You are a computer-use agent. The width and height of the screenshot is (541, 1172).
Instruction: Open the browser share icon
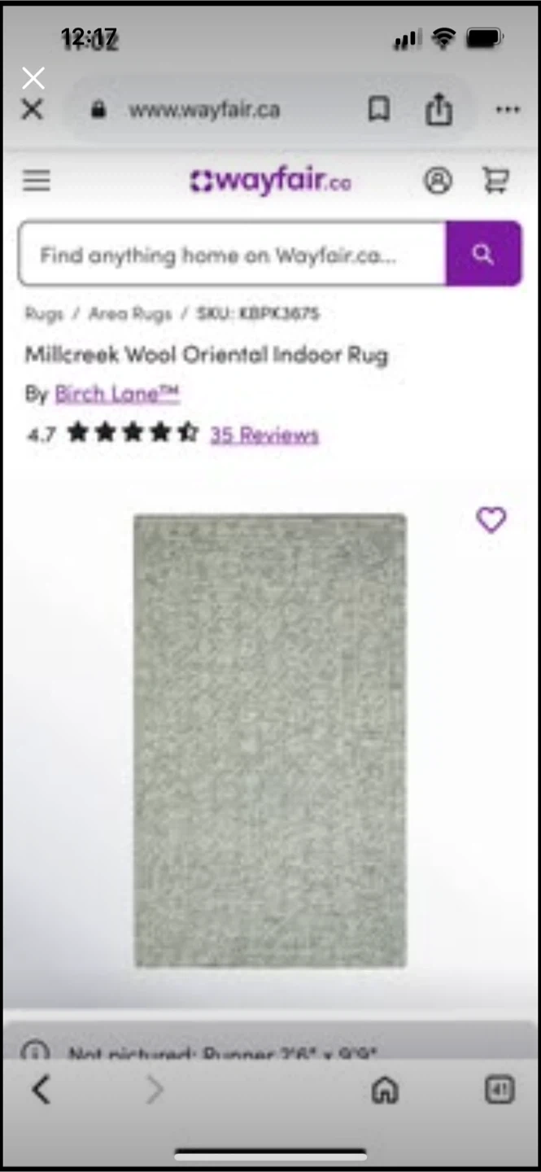click(x=438, y=109)
